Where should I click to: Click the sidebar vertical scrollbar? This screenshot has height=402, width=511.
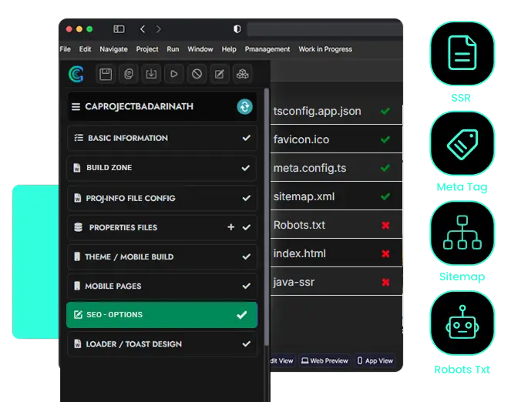click(267, 216)
